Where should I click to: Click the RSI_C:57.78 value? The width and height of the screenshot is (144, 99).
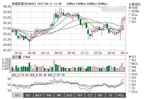click(x=56, y=75)
